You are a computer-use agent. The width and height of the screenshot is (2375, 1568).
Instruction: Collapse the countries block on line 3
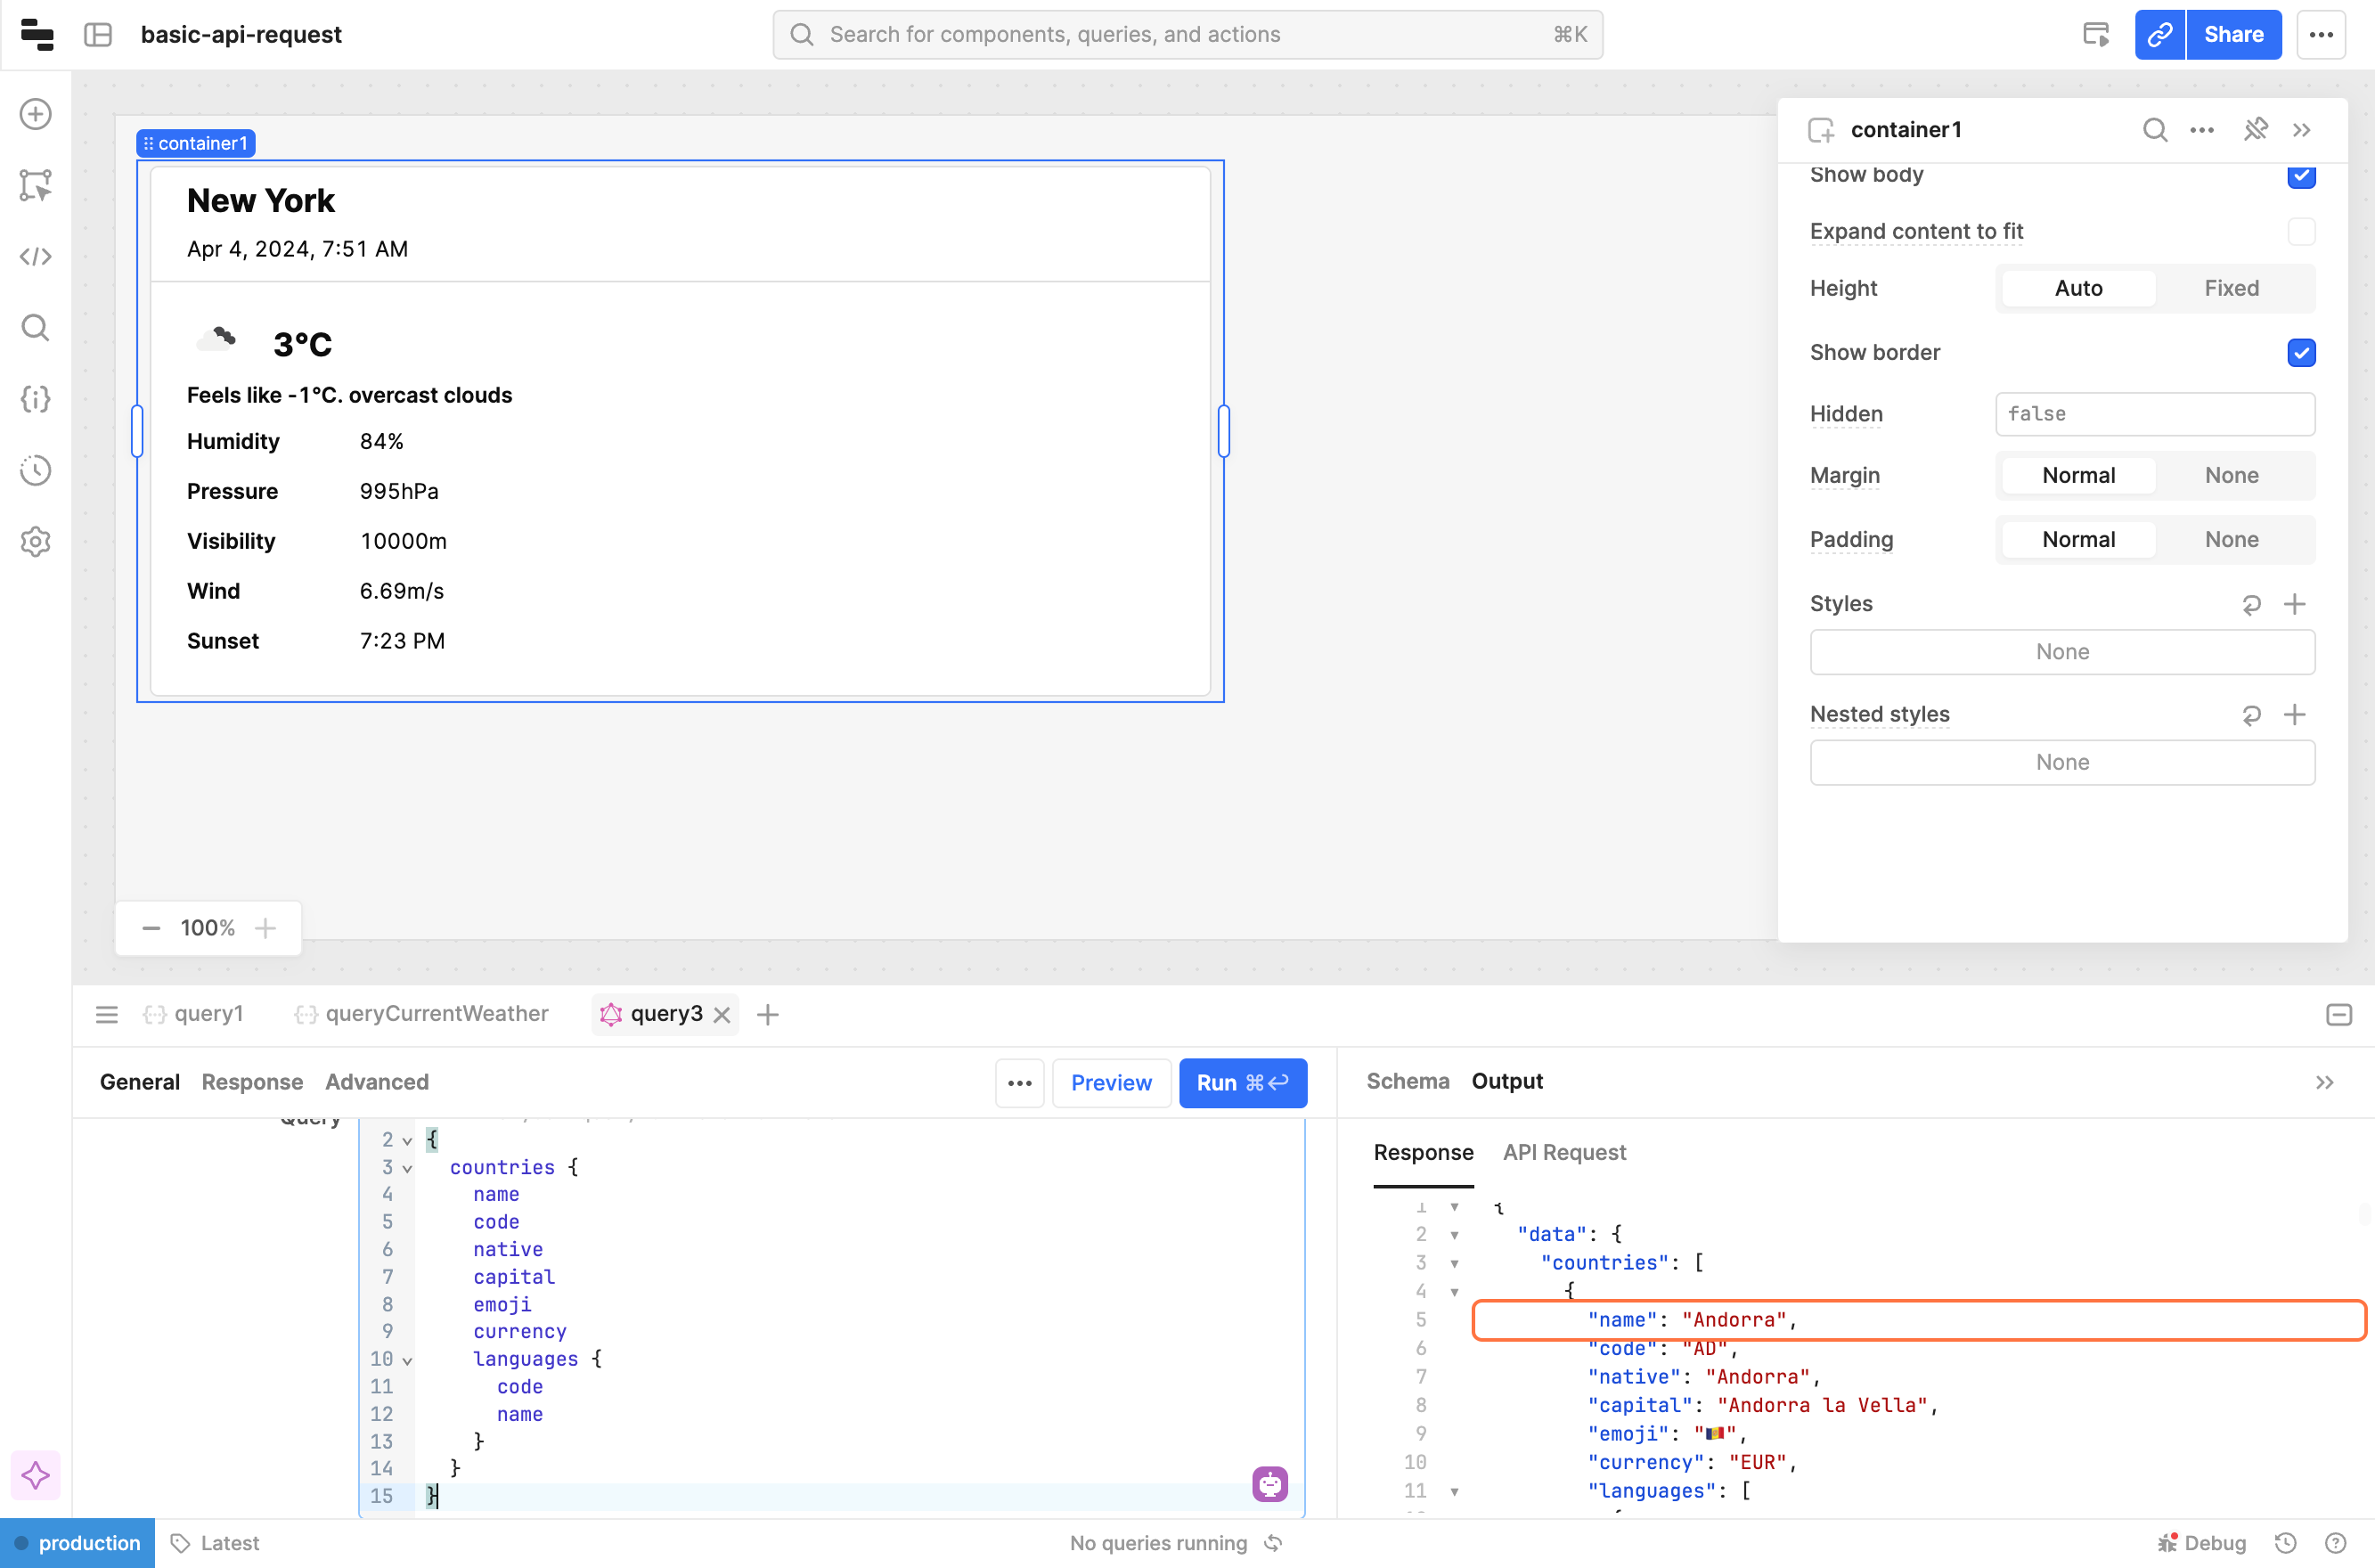(407, 1168)
